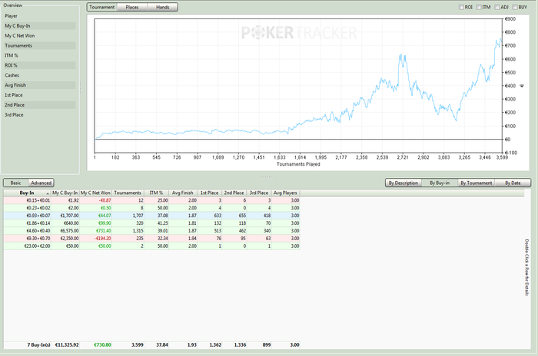
Task: Group report By Tournament
Action: [477, 183]
